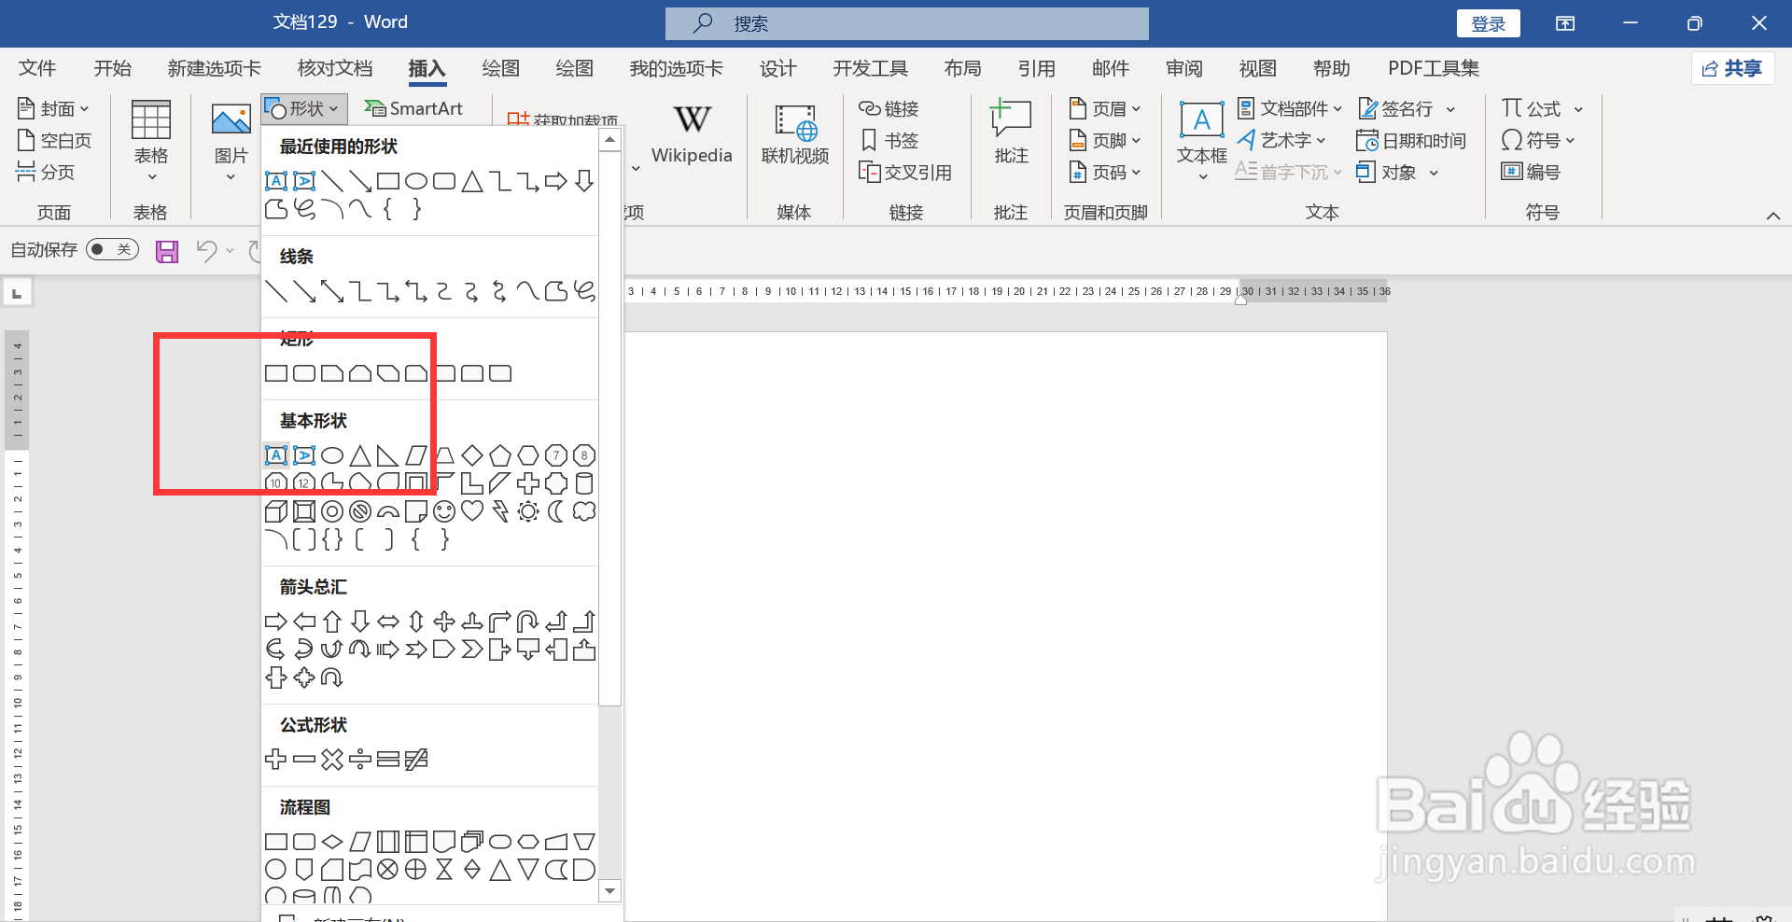Click the undo arrow icon
Screen dimensions: 1792x922
pos(206,251)
